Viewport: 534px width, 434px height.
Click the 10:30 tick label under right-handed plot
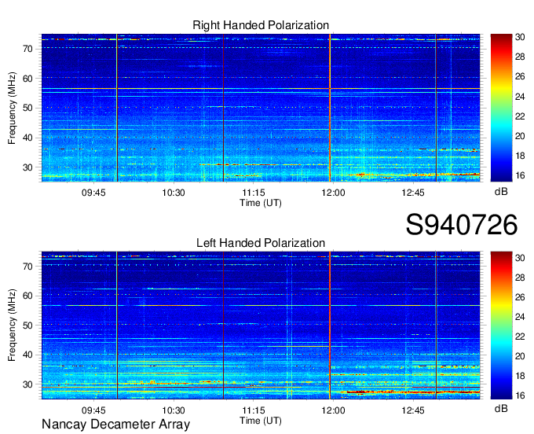174,193
